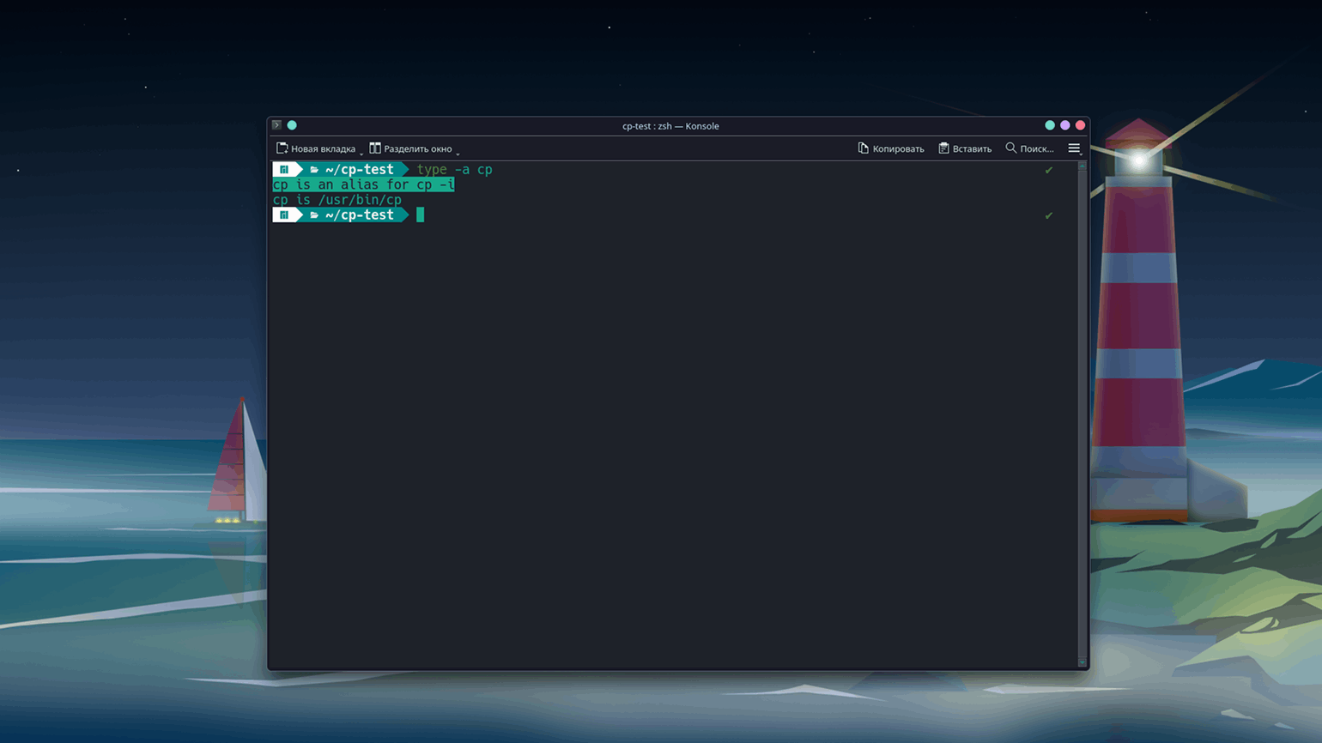Minimize Konsole using the teal circle button
Image resolution: width=1322 pixels, height=743 pixels.
point(1050,125)
